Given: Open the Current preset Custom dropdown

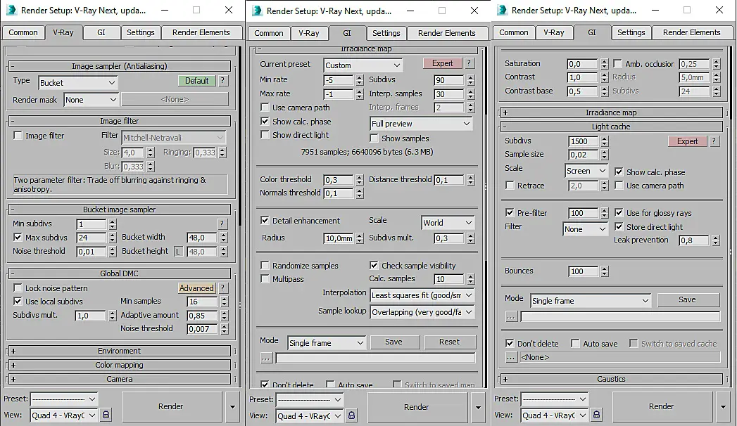Looking at the screenshot, I should (363, 65).
